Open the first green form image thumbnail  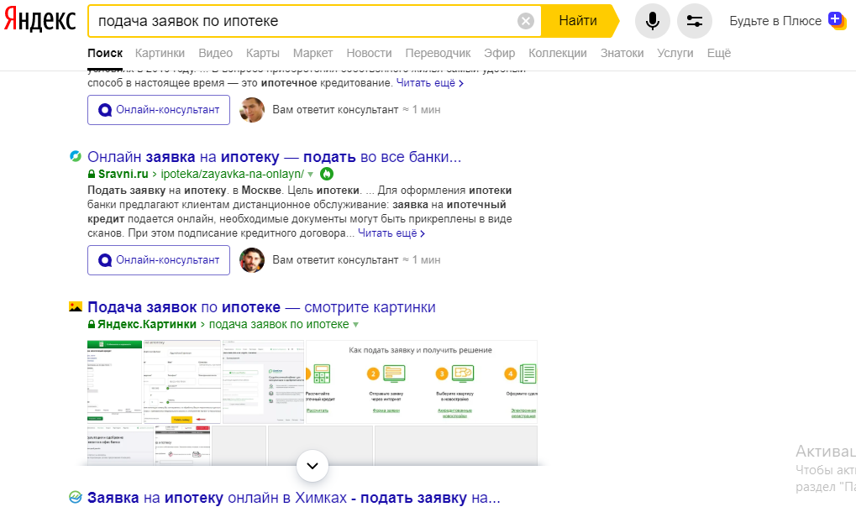[x=114, y=382]
